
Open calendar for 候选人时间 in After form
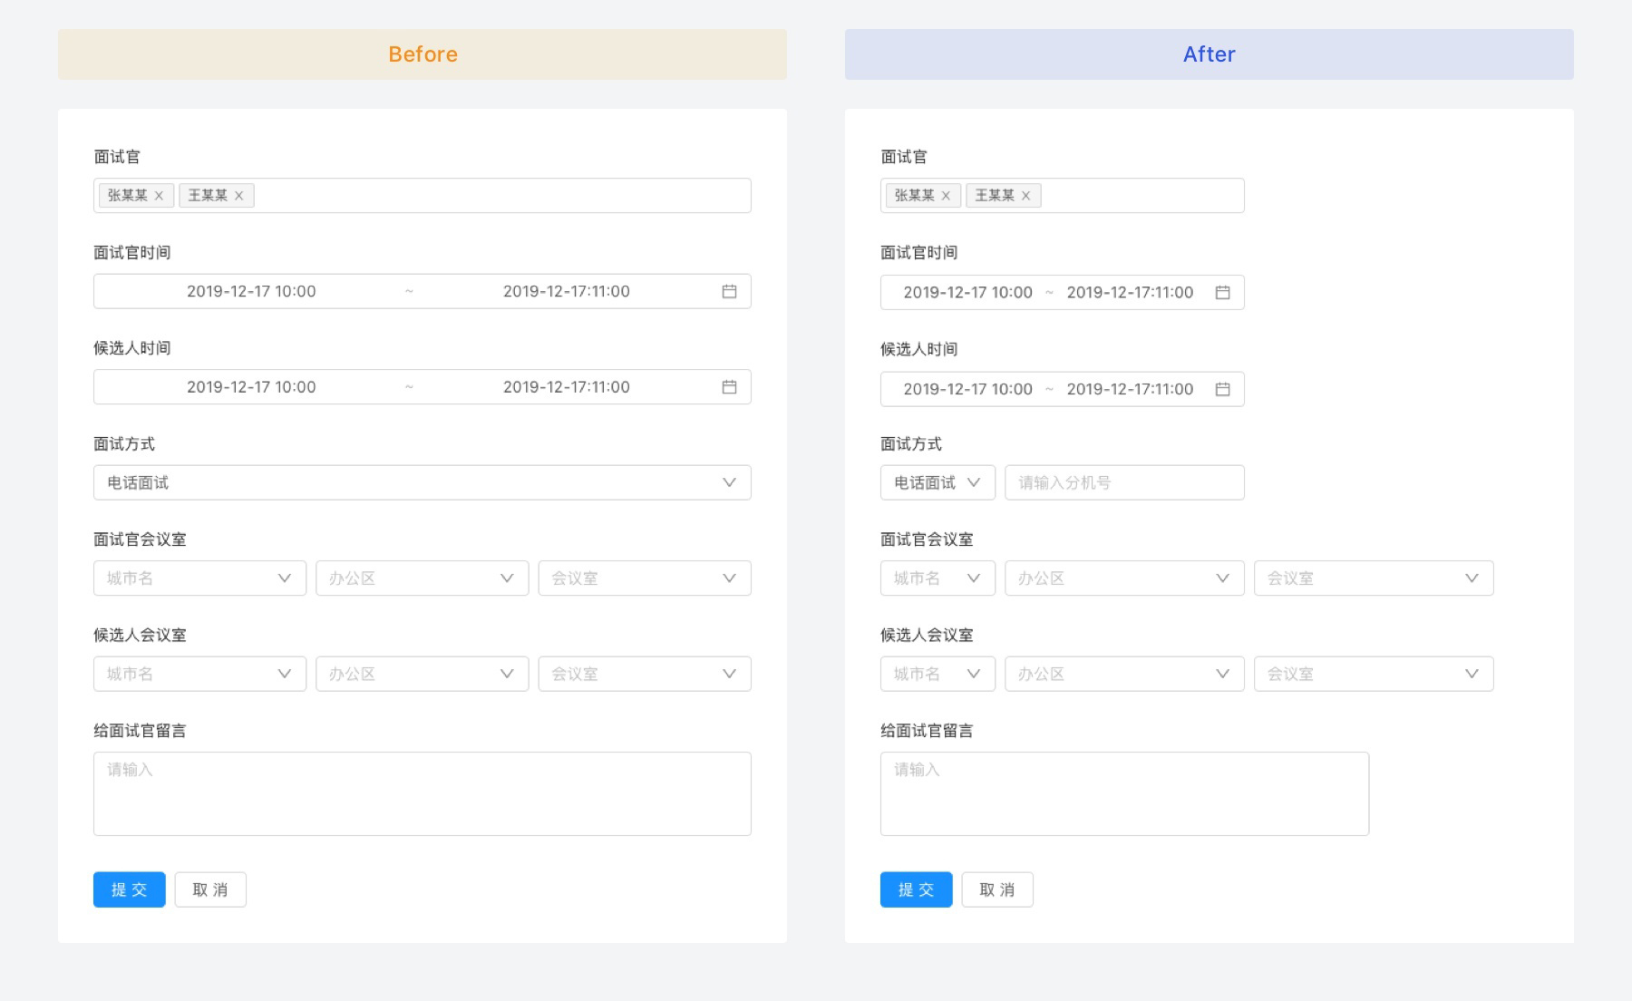(1222, 390)
